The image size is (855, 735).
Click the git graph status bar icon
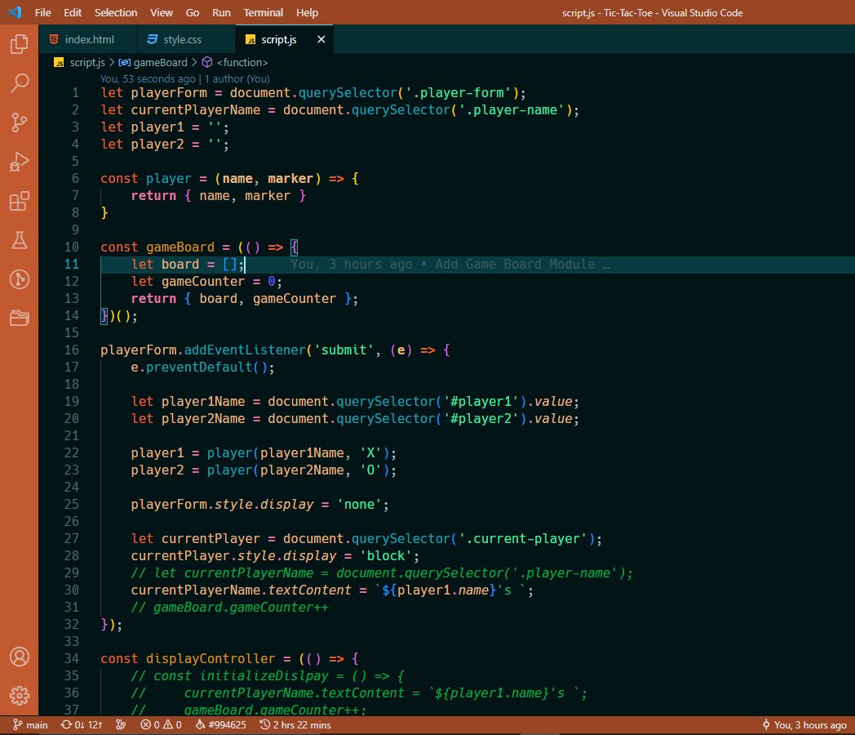(121, 724)
